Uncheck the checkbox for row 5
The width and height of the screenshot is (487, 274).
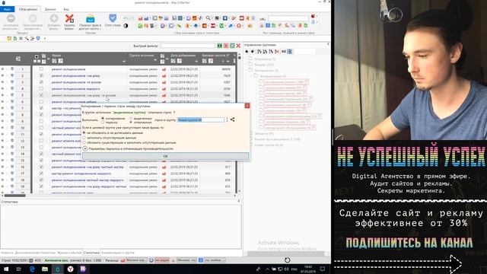pos(41,95)
